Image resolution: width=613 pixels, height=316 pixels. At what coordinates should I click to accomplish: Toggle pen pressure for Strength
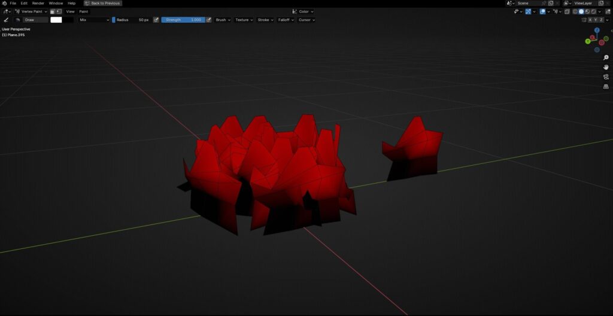pyautogui.click(x=209, y=20)
